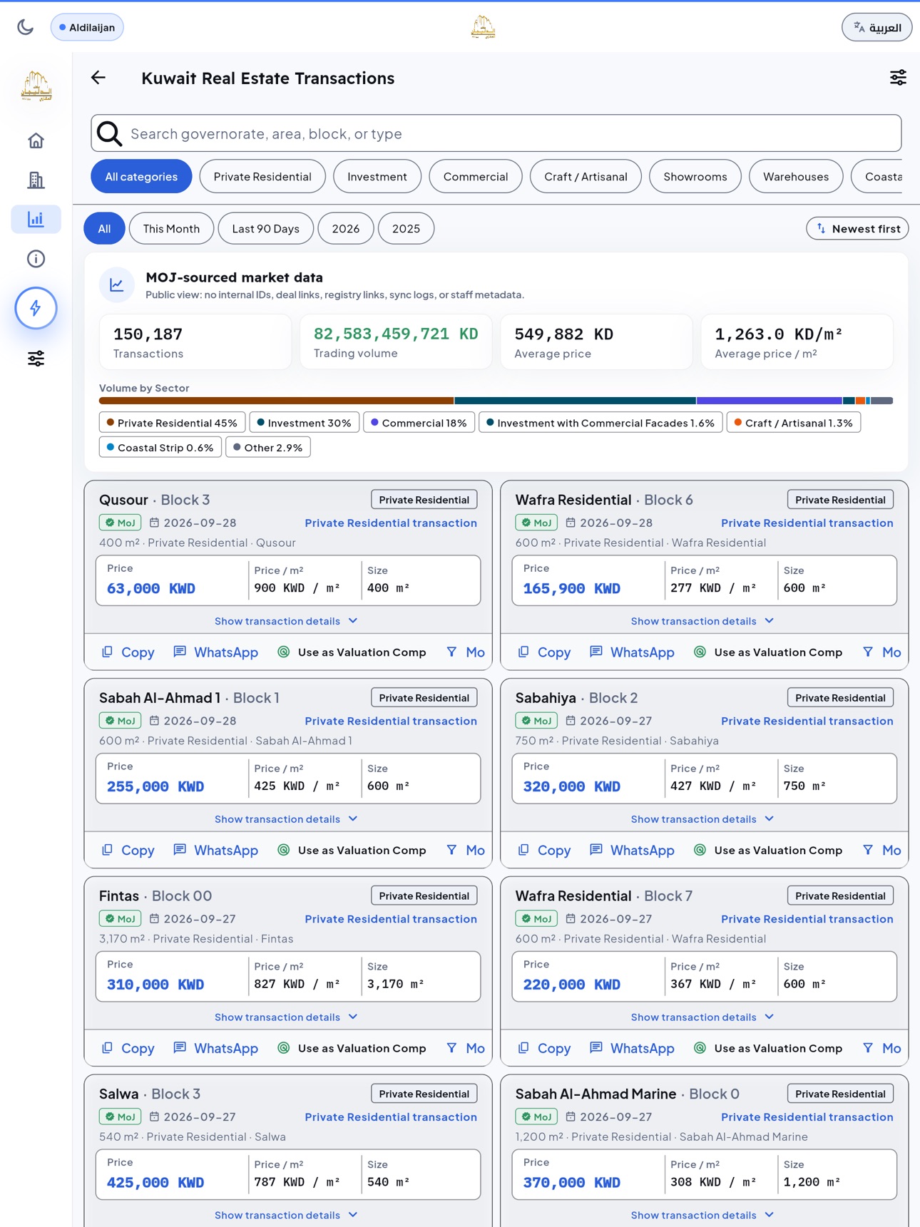Image resolution: width=920 pixels, height=1227 pixels.
Task: Copy the Wafra Residential Block 7 transaction
Action: tap(545, 1048)
